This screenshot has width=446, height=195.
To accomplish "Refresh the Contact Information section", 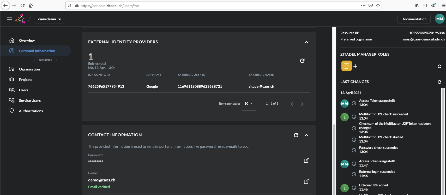I will pyautogui.click(x=296, y=135).
